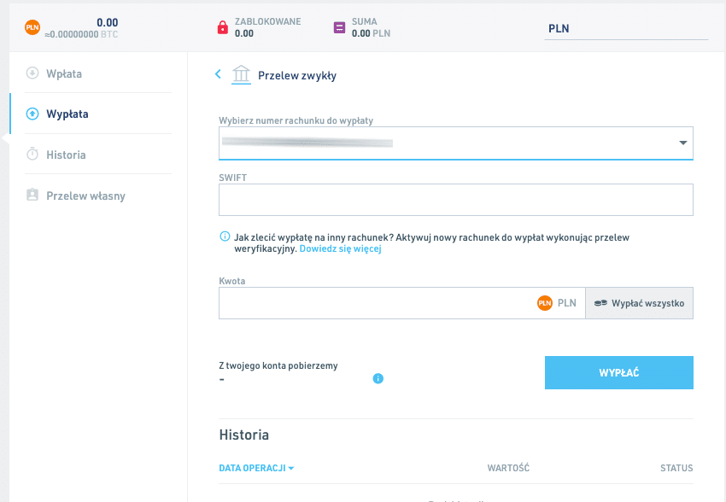This screenshot has width=726, height=502.
Task: Click the orange PLN balance icon
Action: [32, 27]
